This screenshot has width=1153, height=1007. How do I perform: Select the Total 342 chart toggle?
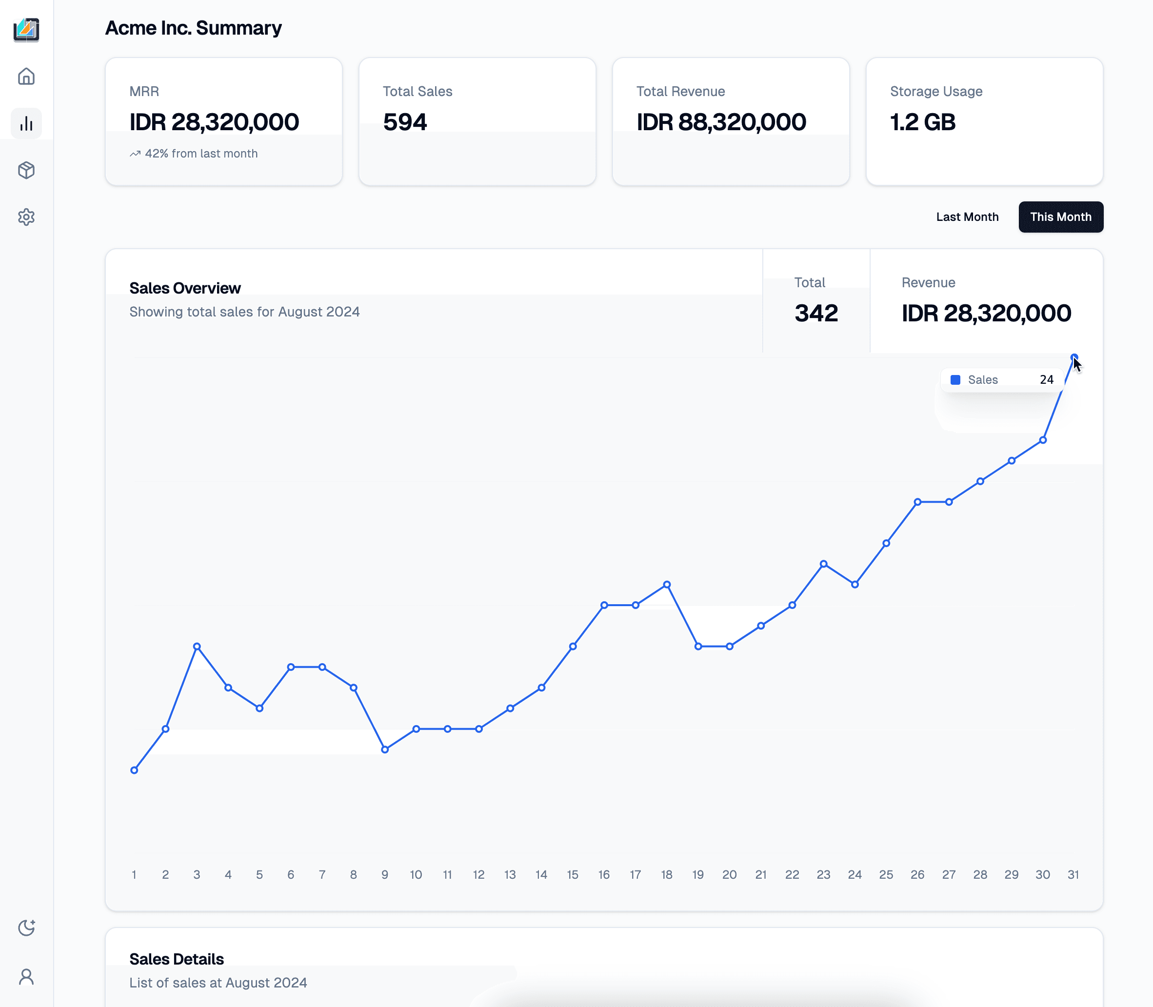(x=816, y=301)
